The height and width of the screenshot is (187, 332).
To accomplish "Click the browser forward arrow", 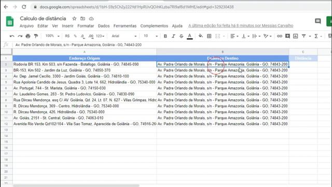I will 15,7.
